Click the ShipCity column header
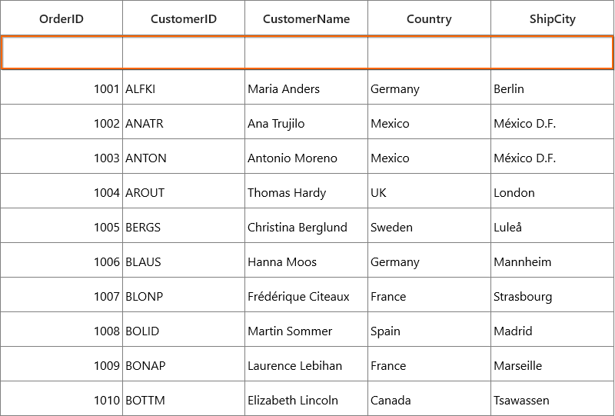The height and width of the screenshot is (416, 615). click(552, 18)
